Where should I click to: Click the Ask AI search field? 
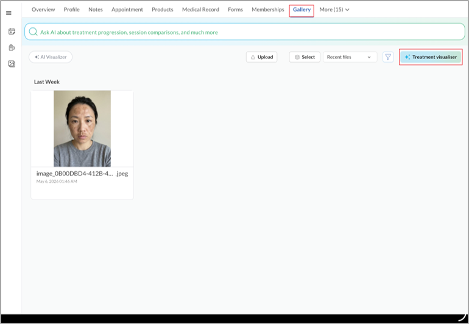click(245, 32)
